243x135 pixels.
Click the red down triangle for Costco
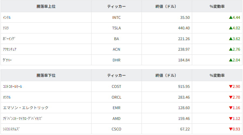click(231, 86)
